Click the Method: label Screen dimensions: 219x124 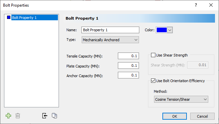tap(160, 91)
